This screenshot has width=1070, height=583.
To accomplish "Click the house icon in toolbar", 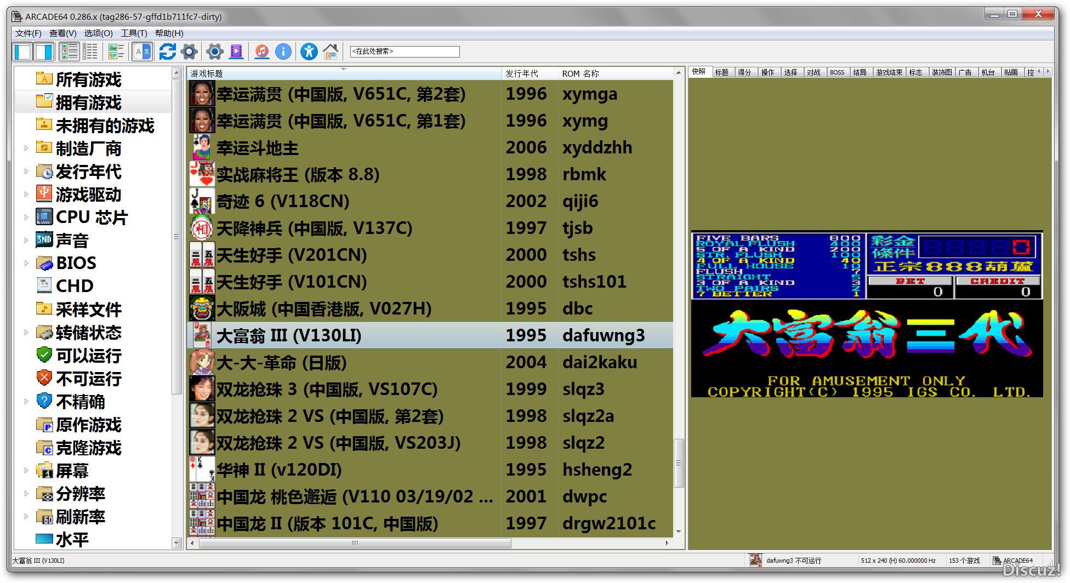I will coord(331,52).
